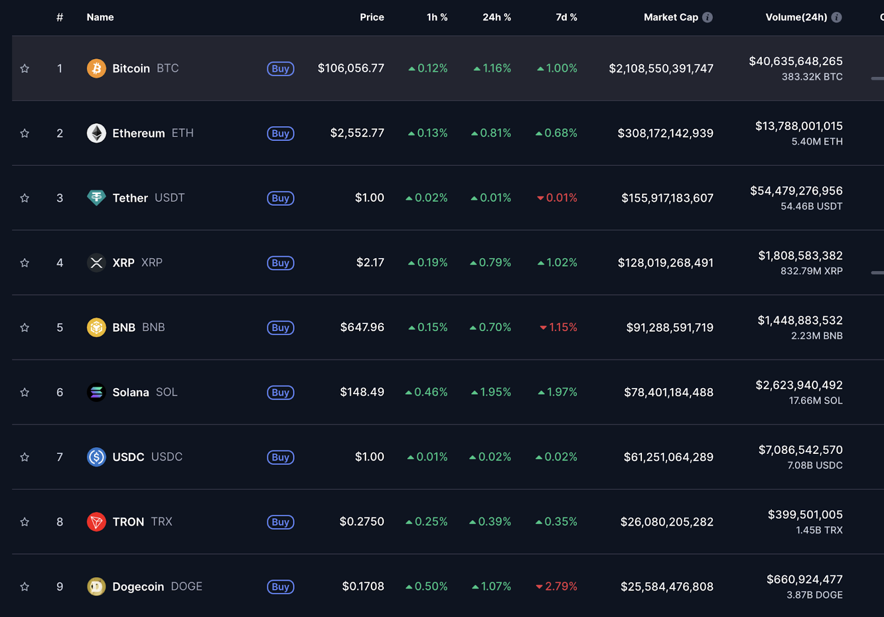Open the Bitcoin name link
This screenshot has height=617, width=884.
point(131,69)
